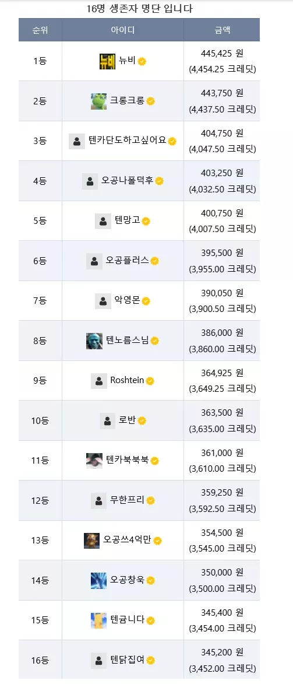Open the 텐닭집여 user name link
Viewport: 293px width, 684px height.
(x=128, y=660)
